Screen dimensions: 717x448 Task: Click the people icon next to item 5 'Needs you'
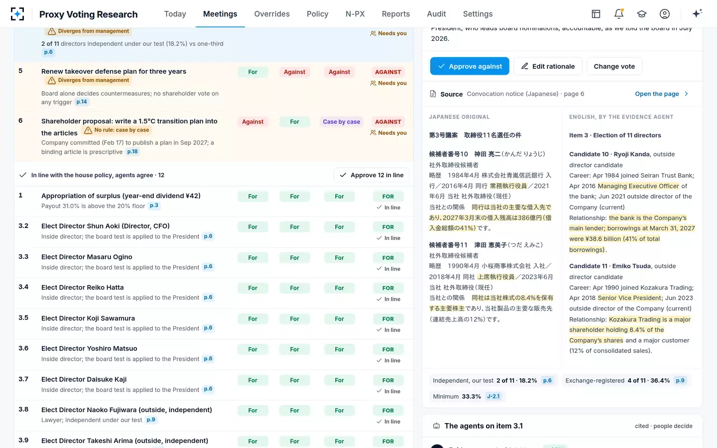pos(373,83)
